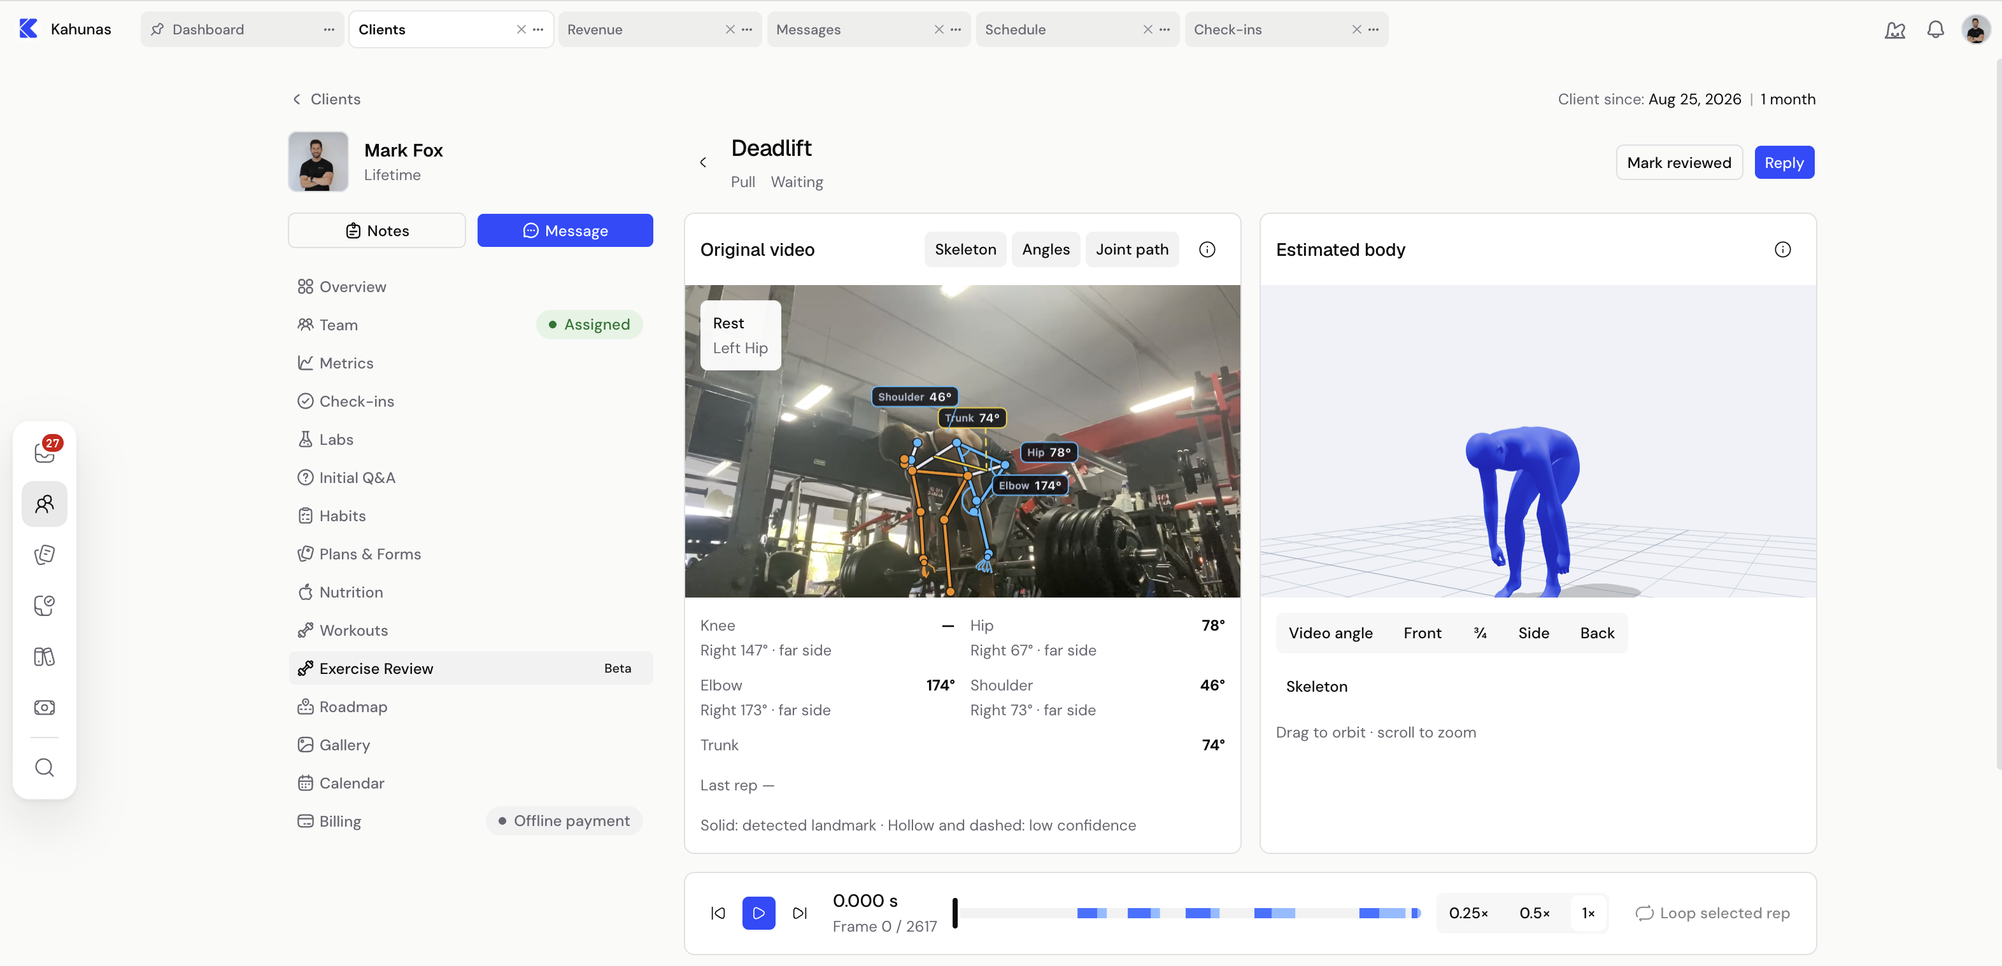Open the inbox icon with 27 badge
The image size is (2002, 966).
(x=45, y=452)
